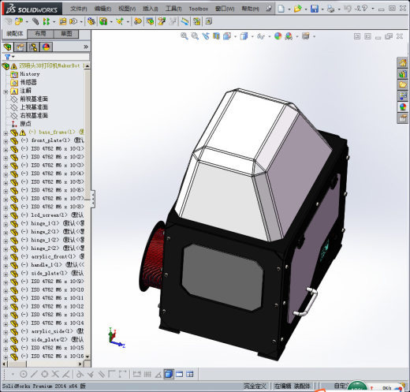Expand lcd_screen<1> component node
This screenshot has width=410, height=392.
point(6,216)
